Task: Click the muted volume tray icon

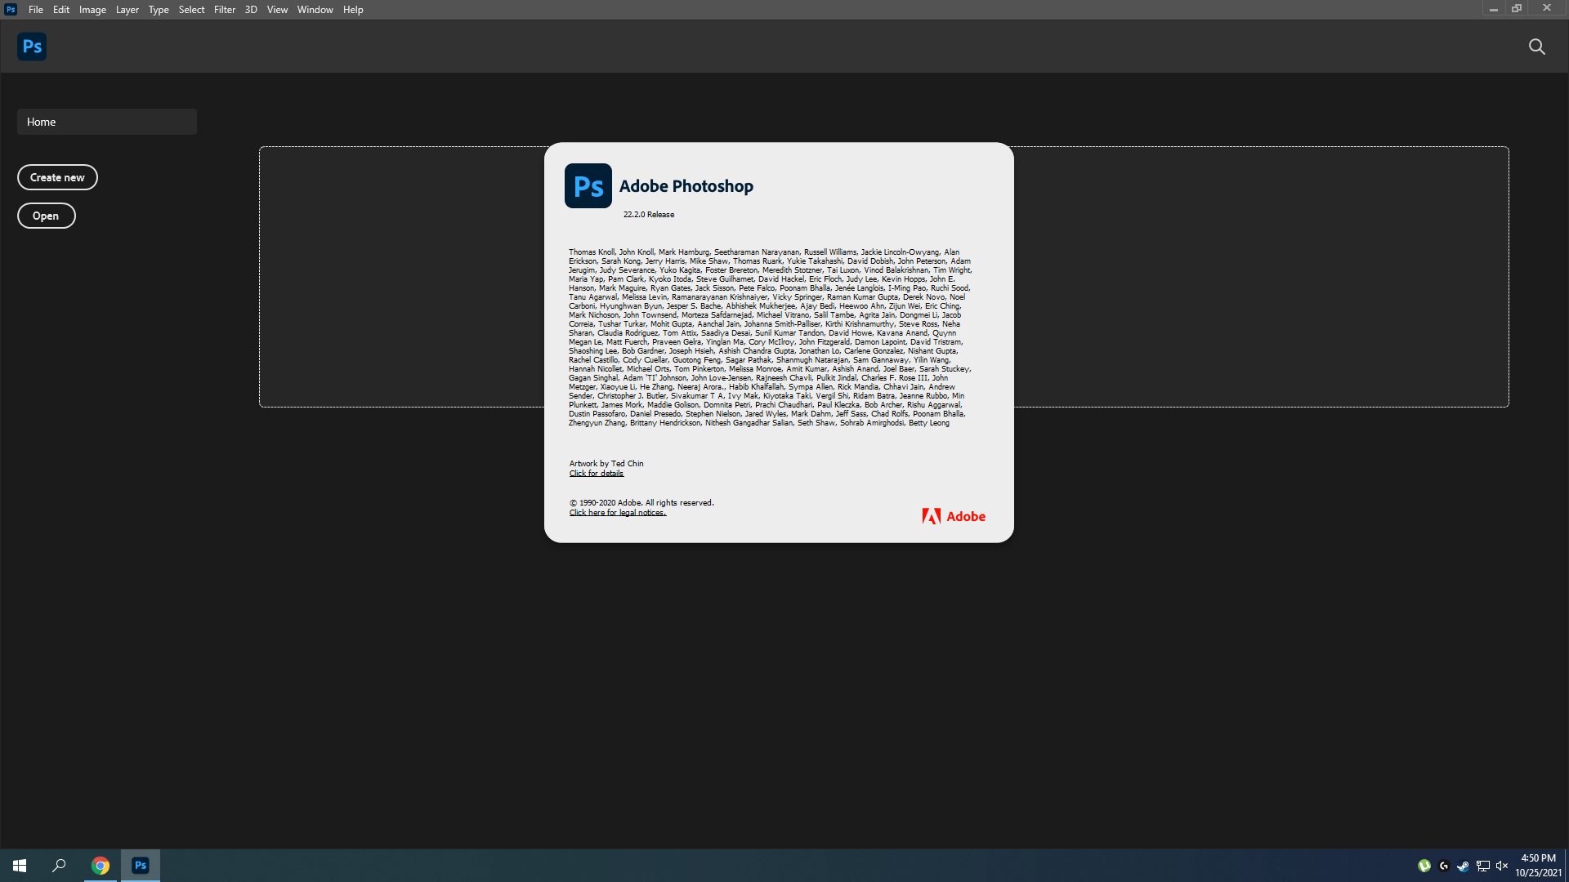Action: pos(1502,866)
